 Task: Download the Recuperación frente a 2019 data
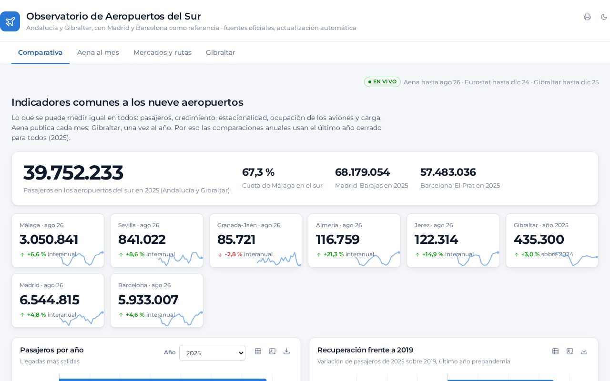(x=584, y=351)
